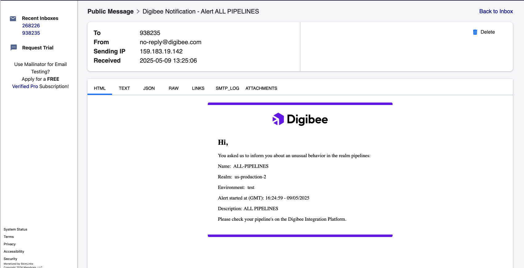The image size is (524, 268).
Task: View the RAW message tab
Action: (x=174, y=88)
